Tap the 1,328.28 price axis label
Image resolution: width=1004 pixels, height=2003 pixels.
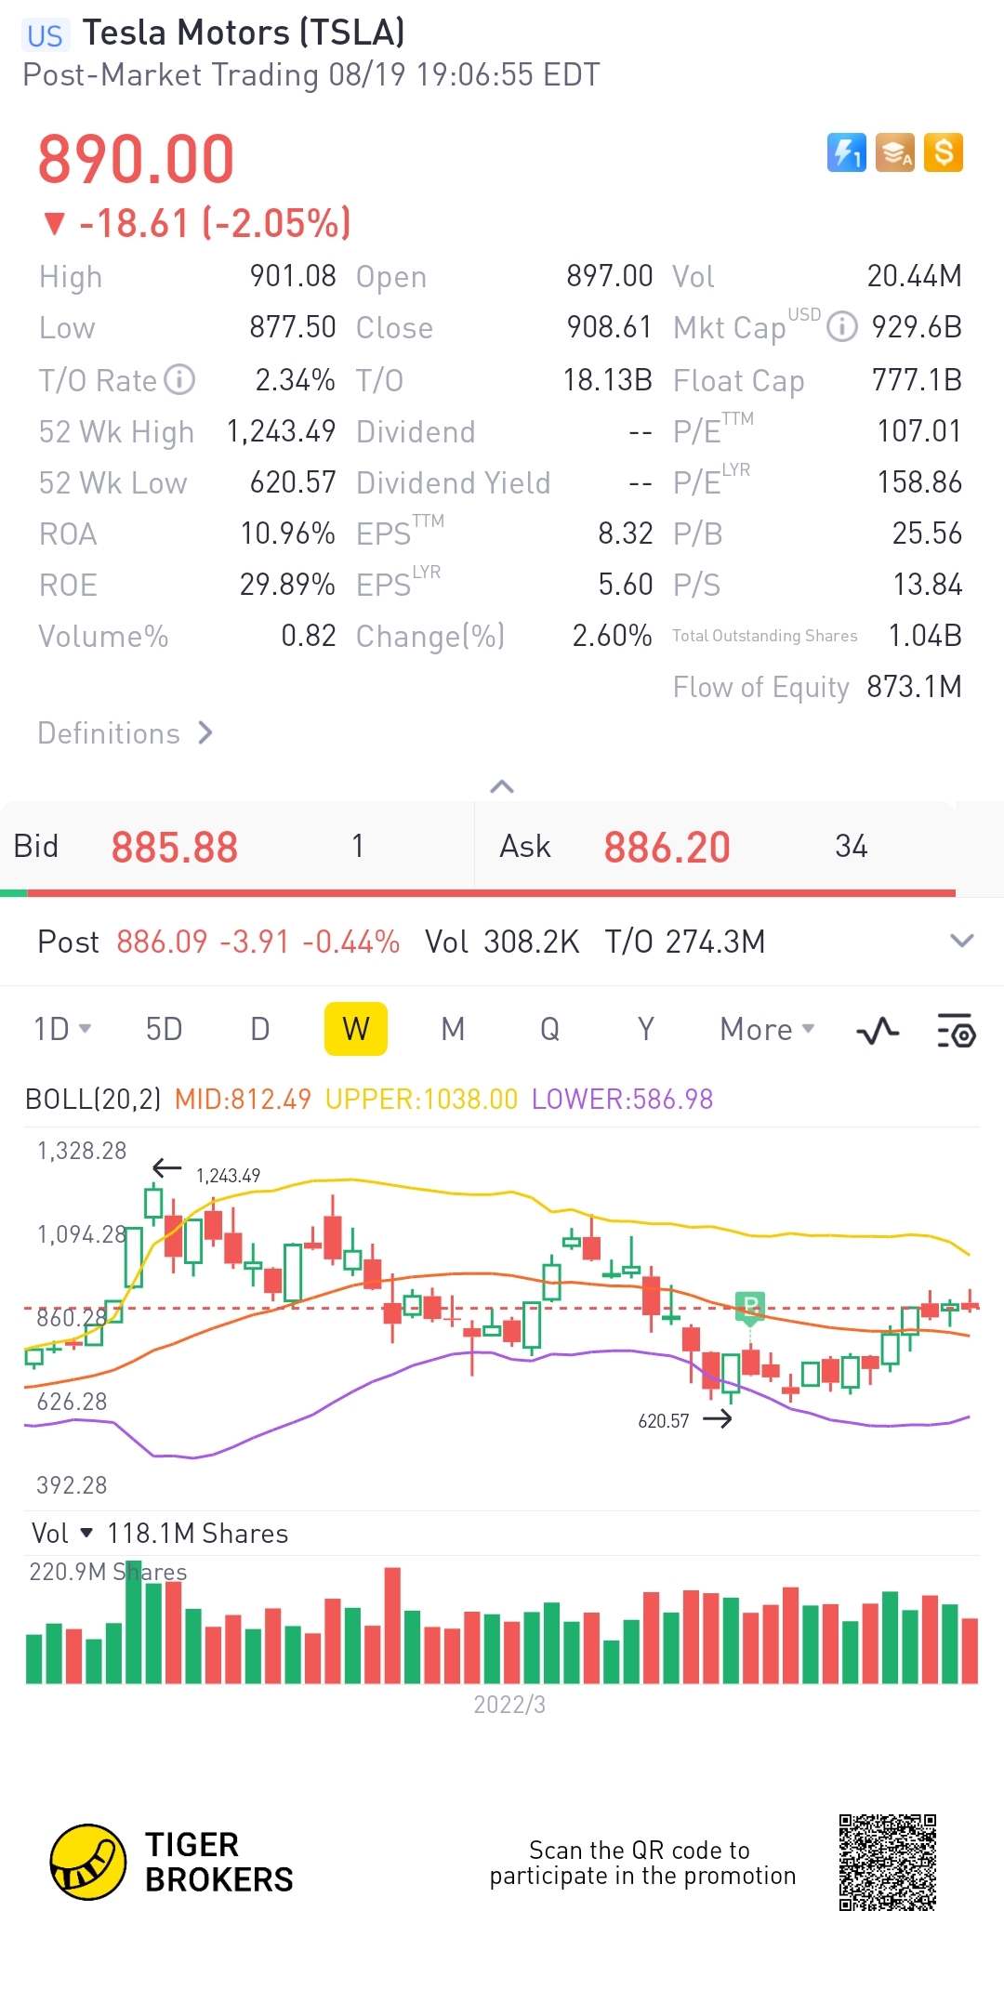click(82, 1151)
